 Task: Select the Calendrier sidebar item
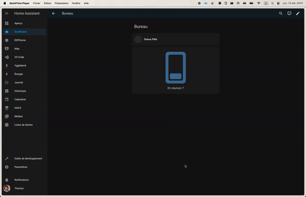[x=24, y=99]
